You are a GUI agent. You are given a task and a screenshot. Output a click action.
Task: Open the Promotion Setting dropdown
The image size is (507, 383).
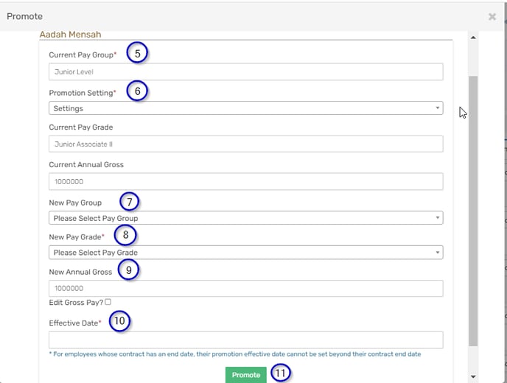click(245, 108)
